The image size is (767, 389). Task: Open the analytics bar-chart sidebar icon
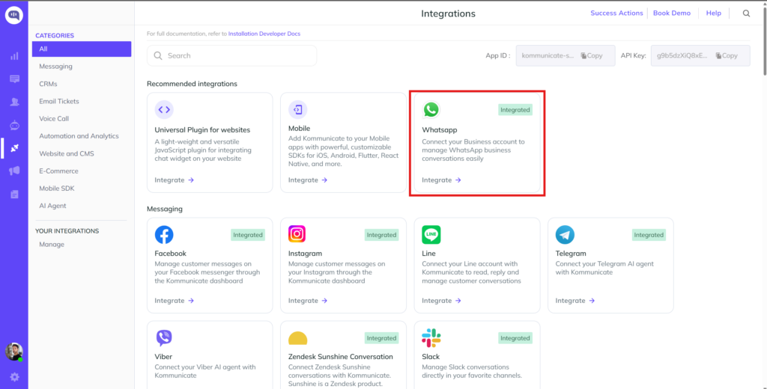[x=14, y=56]
